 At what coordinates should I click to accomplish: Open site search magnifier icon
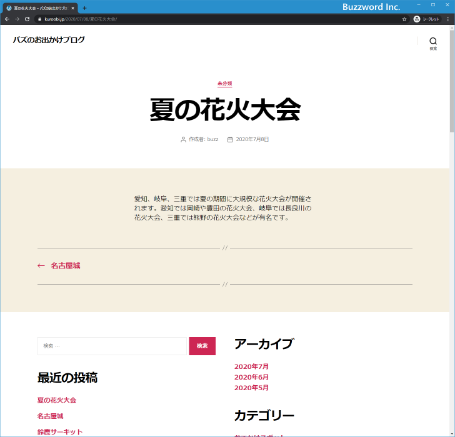(433, 44)
